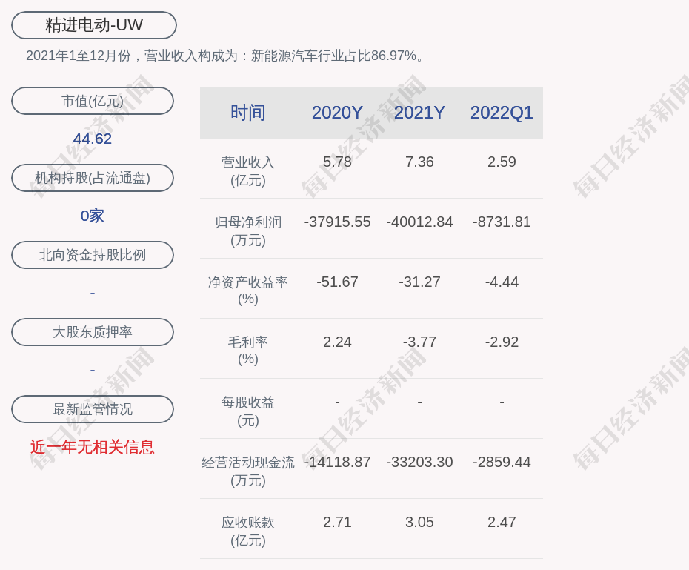Click net profit value -40012.84

419,222
